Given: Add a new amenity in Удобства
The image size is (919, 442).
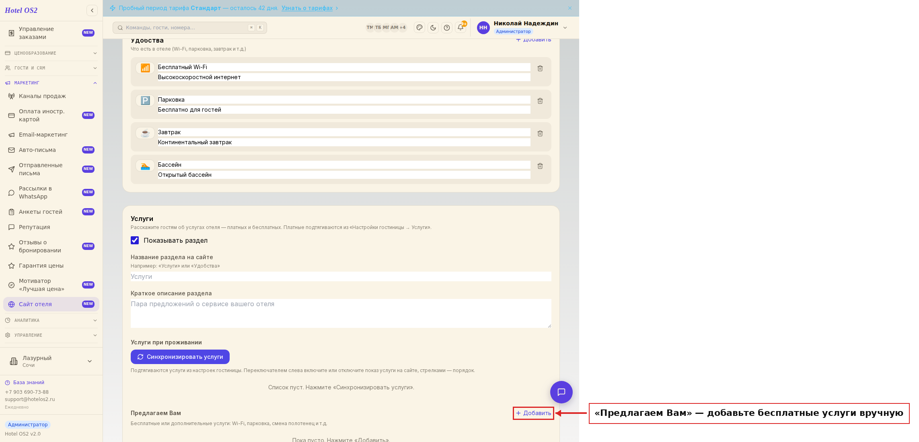Looking at the screenshot, I should (534, 40).
